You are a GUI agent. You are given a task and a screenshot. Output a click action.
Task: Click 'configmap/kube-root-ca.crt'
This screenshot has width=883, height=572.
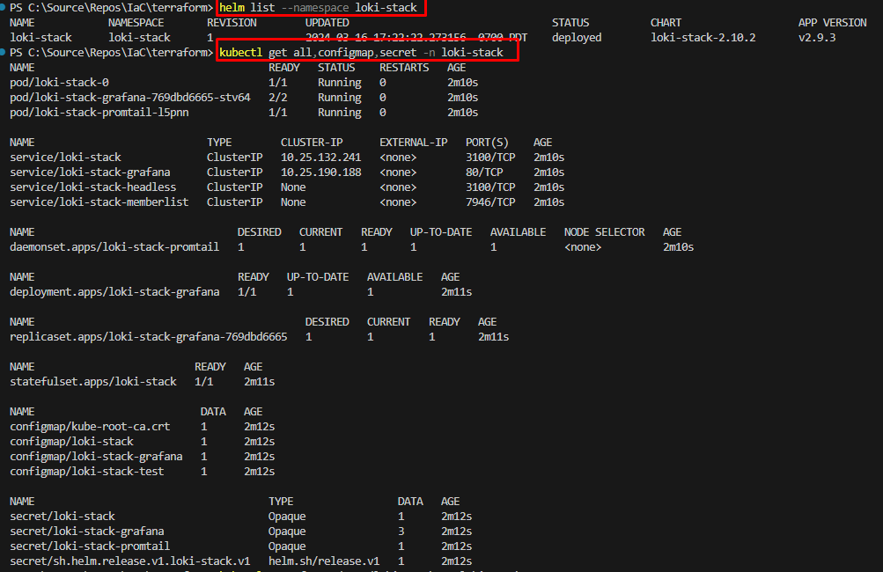point(90,427)
